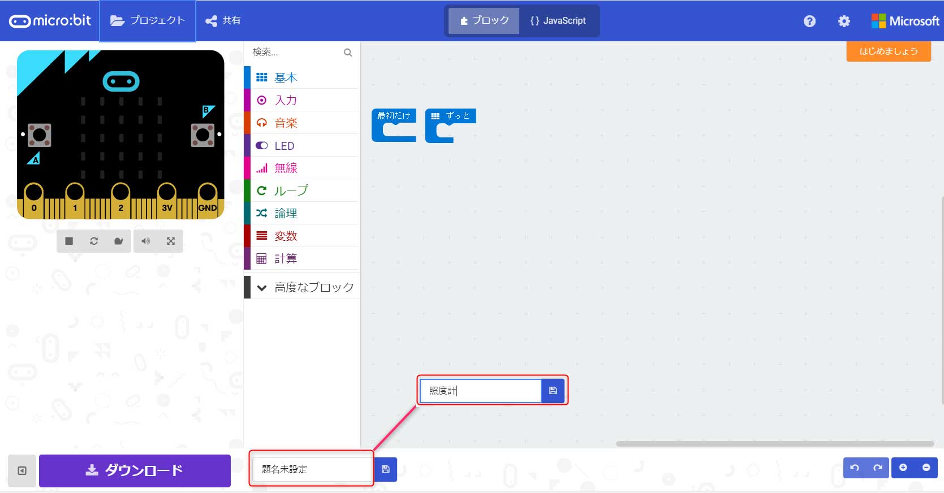Click the Microsoft logo

[x=905, y=21]
